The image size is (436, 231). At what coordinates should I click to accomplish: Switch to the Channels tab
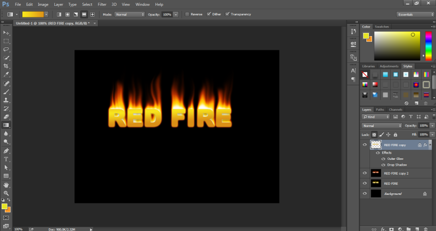(396, 109)
